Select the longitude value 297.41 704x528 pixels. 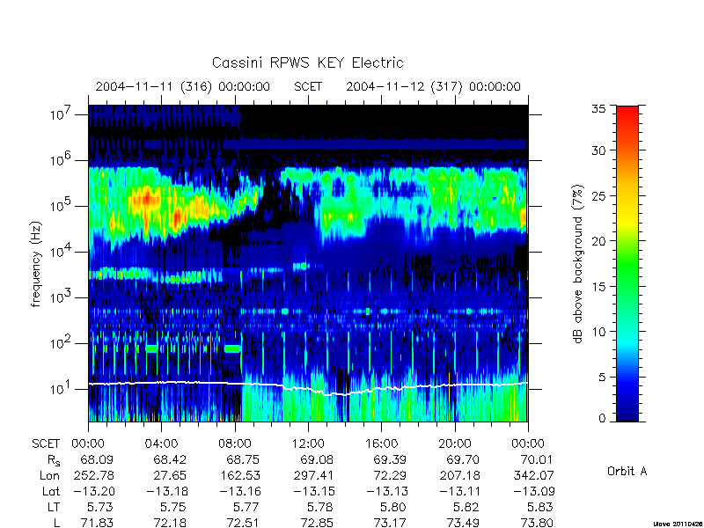313,475
